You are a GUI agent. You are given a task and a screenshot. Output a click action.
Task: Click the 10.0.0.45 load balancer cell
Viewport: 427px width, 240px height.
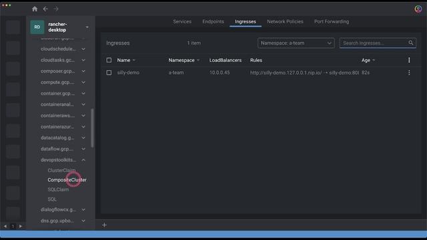tap(220, 73)
